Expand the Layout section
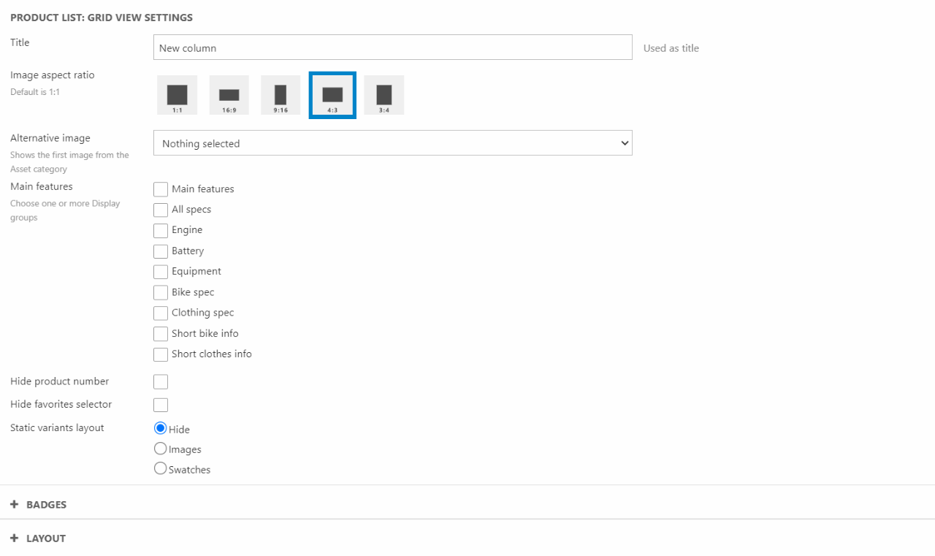The height and width of the screenshot is (556, 935). click(46, 538)
